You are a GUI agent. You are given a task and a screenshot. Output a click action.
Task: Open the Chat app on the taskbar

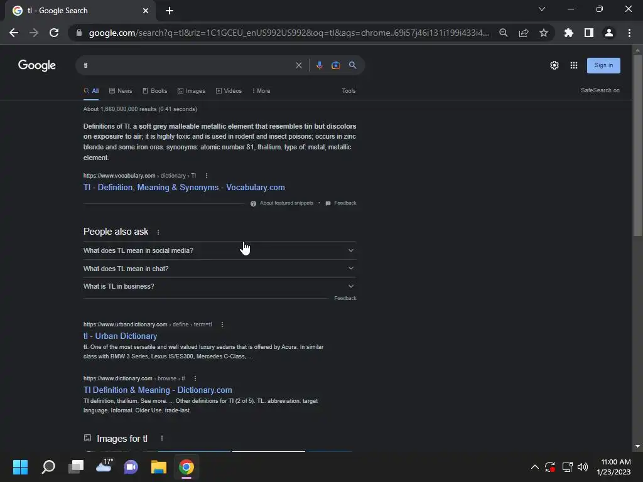click(x=131, y=467)
